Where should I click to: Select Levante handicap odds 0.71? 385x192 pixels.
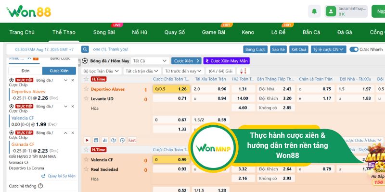point(171,98)
